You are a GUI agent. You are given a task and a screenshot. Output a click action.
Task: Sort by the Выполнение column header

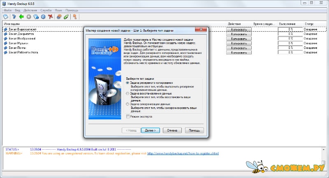(x=290, y=24)
